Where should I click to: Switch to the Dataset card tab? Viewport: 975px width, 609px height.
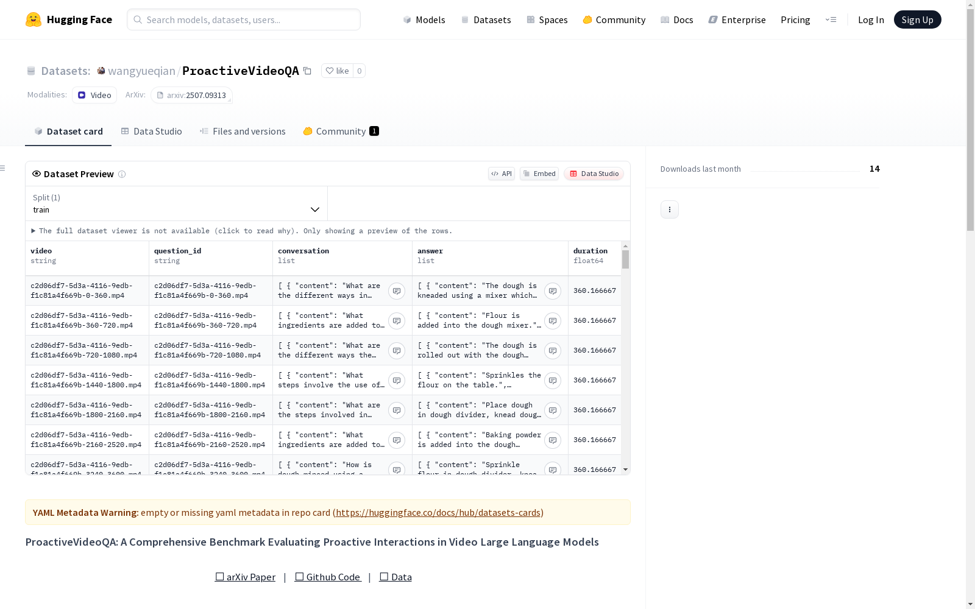[68, 132]
